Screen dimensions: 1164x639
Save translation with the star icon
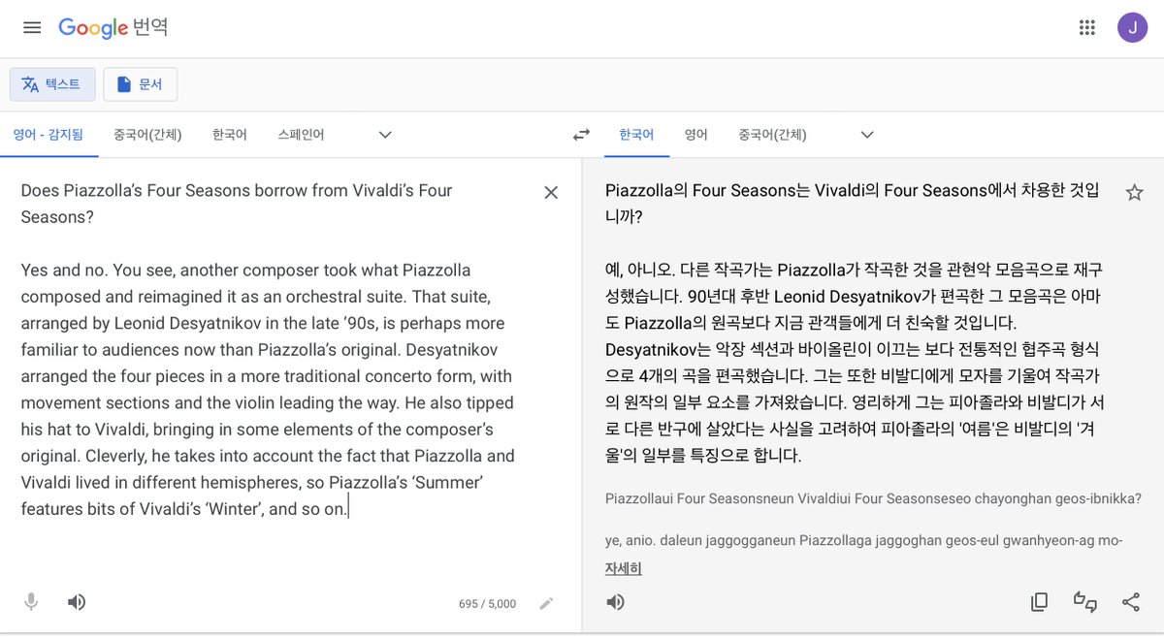coord(1134,192)
